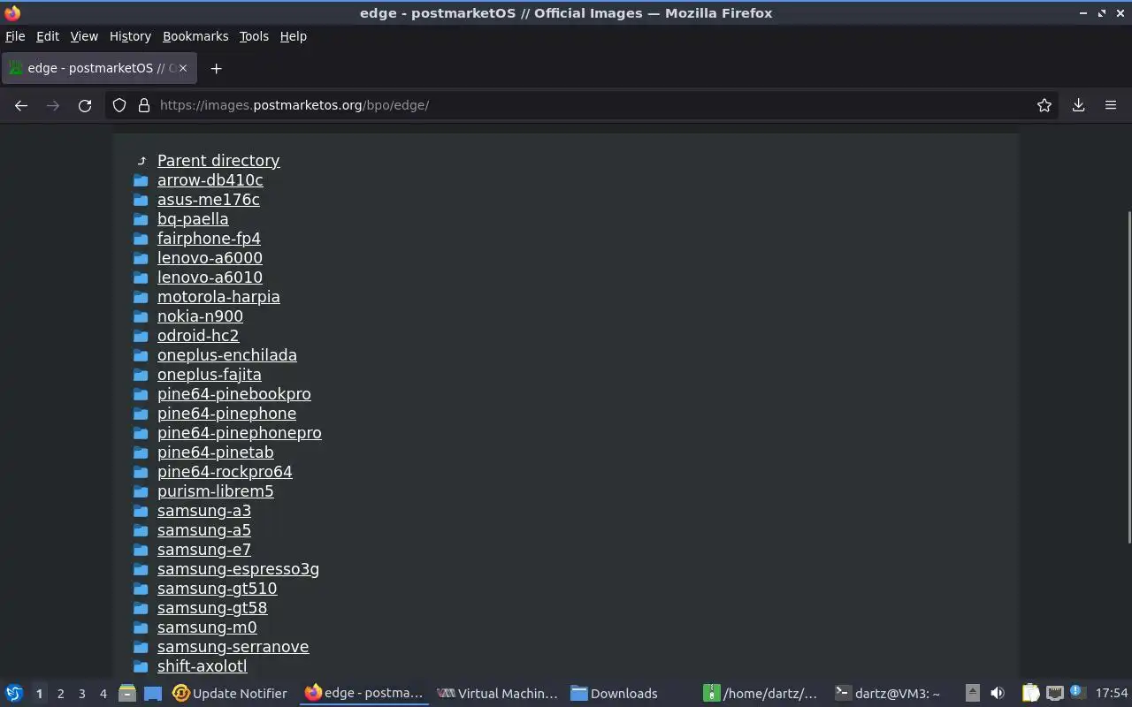The image size is (1132, 707).
Task: Open the system start menu icon
Action: click(14, 693)
